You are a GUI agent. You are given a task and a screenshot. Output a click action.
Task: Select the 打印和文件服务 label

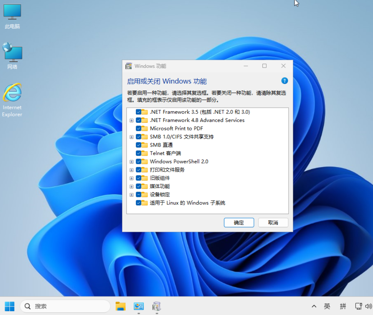coord(167,170)
